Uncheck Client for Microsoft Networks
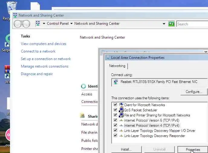208x153 pixels. pos(115,105)
